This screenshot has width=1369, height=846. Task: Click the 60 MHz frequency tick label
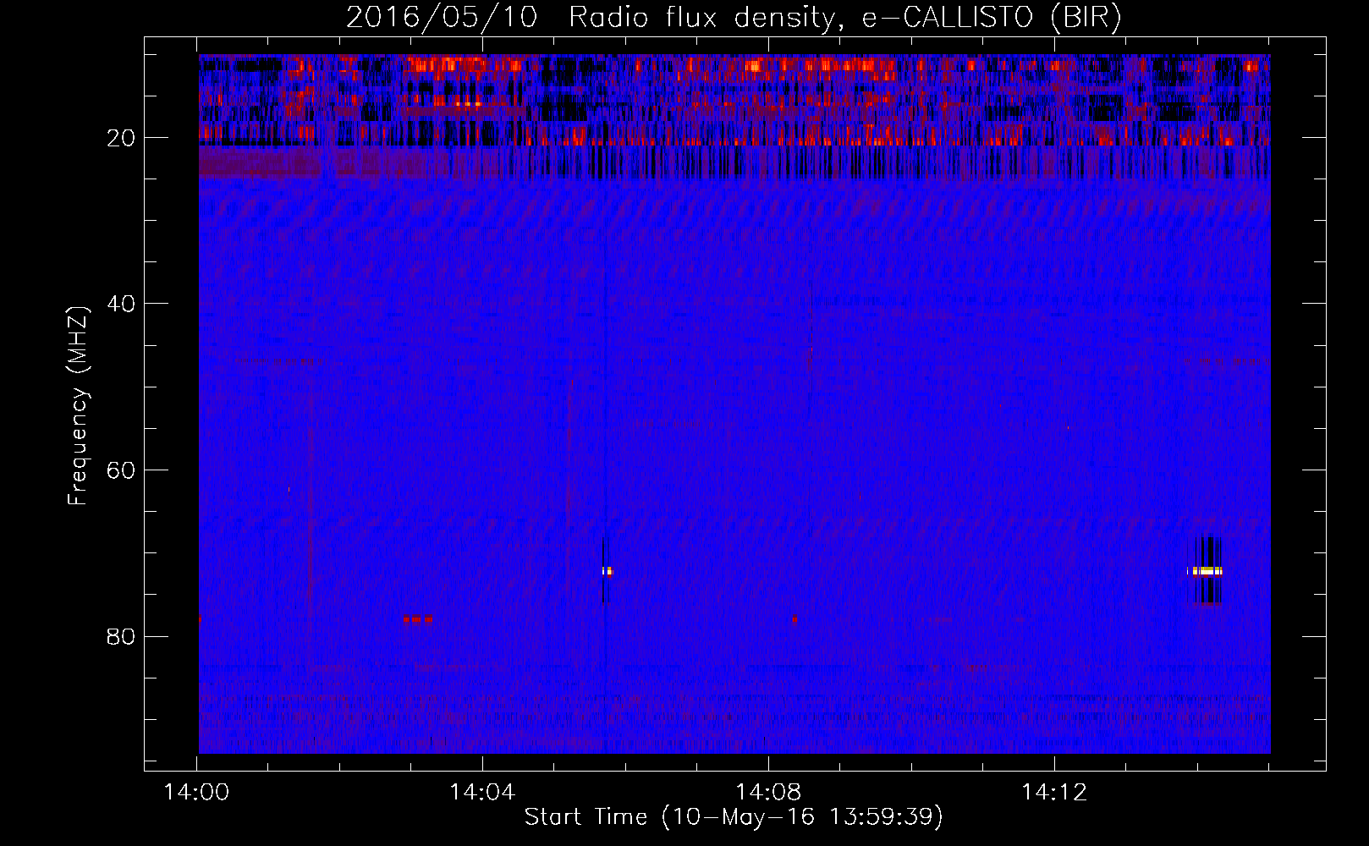click(x=122, y=470)
